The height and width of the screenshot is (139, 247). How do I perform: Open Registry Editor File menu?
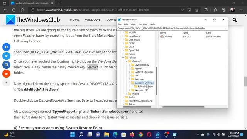click(120, 24)
